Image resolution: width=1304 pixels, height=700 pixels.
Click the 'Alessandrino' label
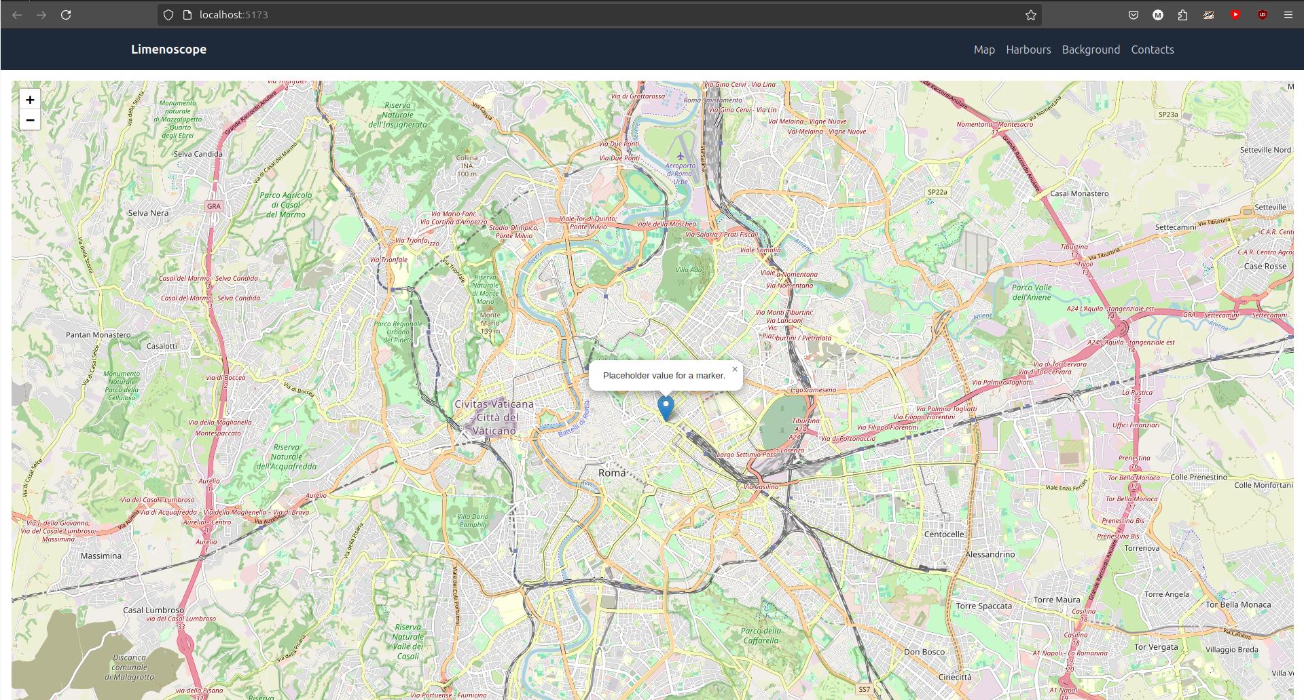990,555
